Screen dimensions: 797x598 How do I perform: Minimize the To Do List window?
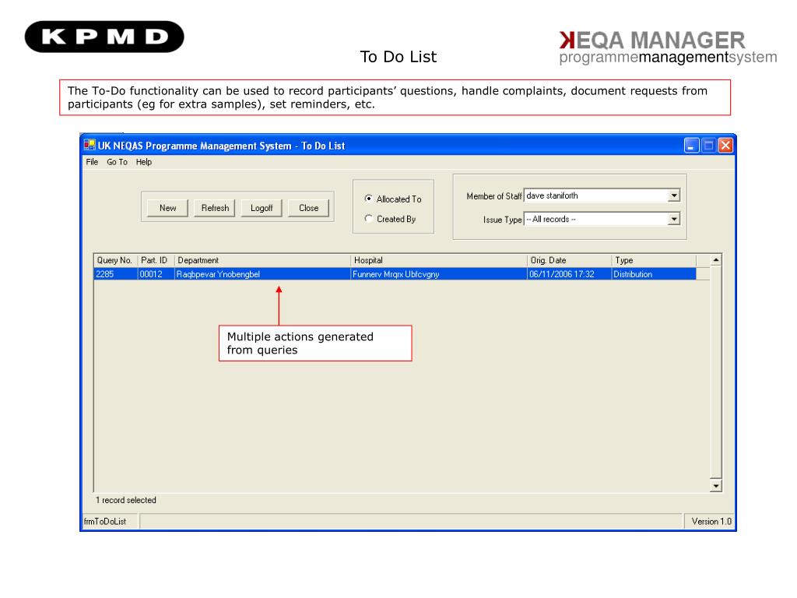pos(691,146)
